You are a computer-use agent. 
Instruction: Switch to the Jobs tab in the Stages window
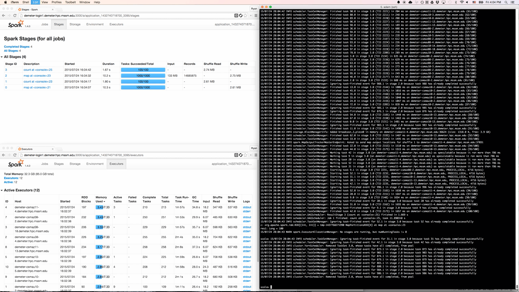45,24
